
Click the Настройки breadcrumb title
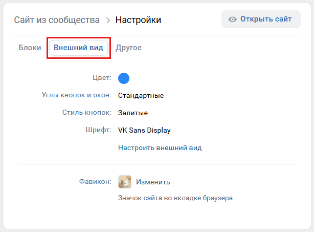(x=138, y=20)
